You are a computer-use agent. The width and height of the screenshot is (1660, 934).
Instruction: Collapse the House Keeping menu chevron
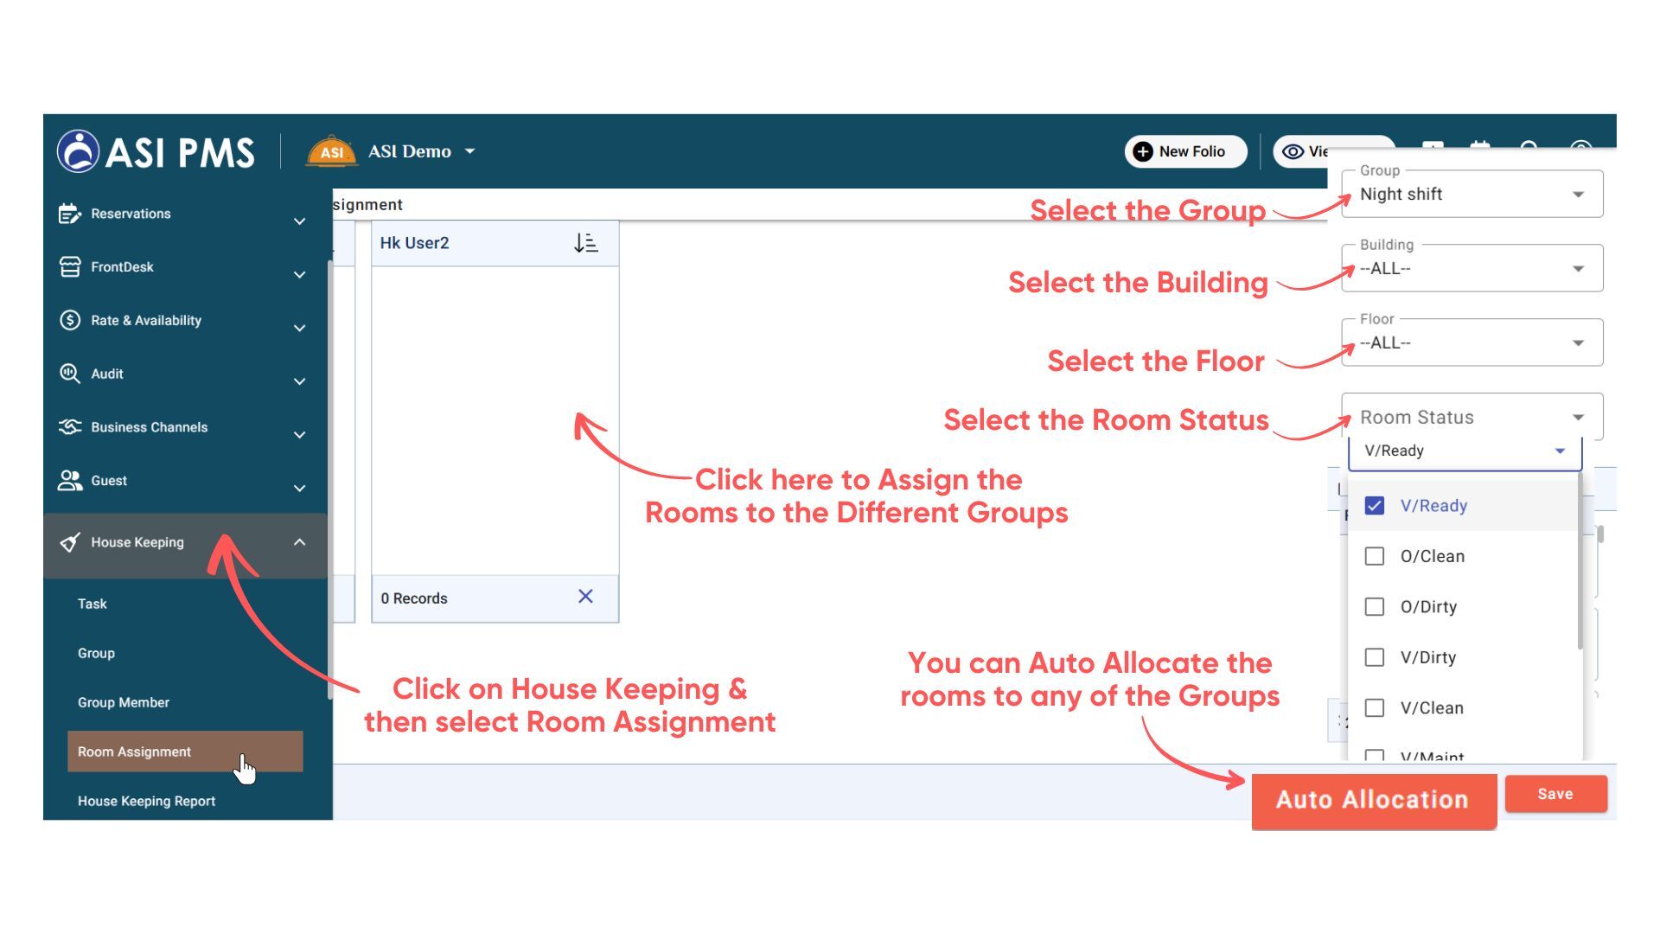[299, 542]
